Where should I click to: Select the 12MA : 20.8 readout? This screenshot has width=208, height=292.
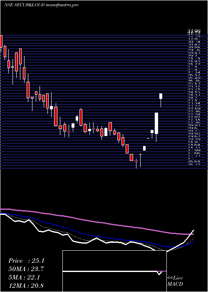26,285
